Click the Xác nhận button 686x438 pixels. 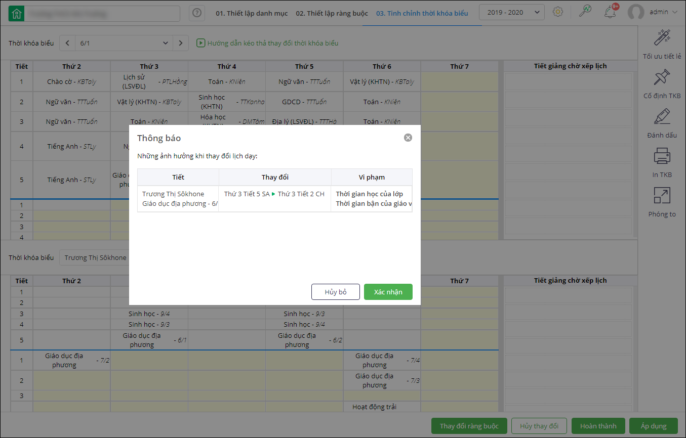click(388, 292)
